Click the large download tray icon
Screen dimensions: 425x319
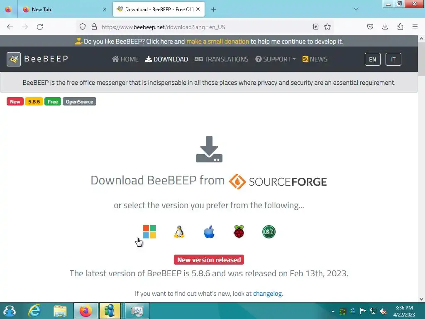click(209, 149)
